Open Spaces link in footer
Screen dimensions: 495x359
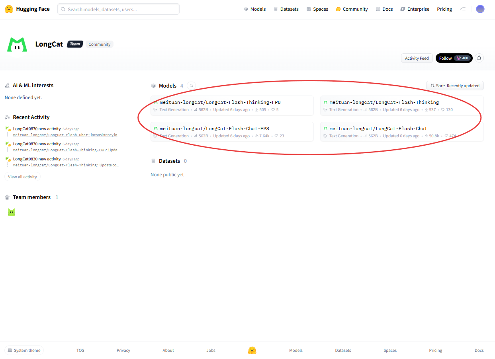click(x=390, y=350)
